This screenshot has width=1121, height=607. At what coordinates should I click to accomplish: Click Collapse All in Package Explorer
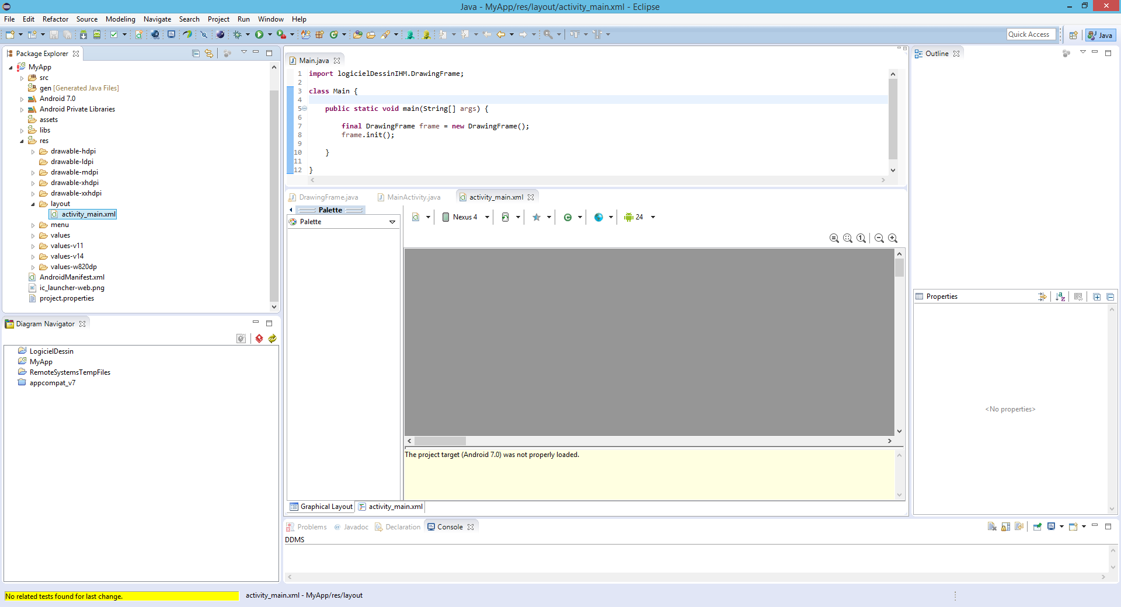196,54
